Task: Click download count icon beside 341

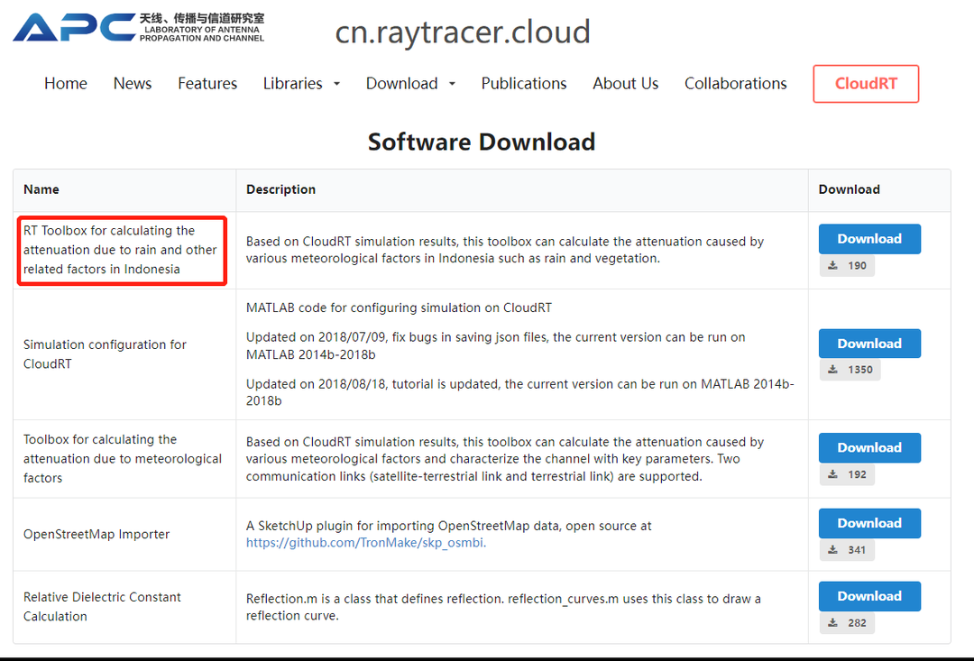Action: [833, 550]
